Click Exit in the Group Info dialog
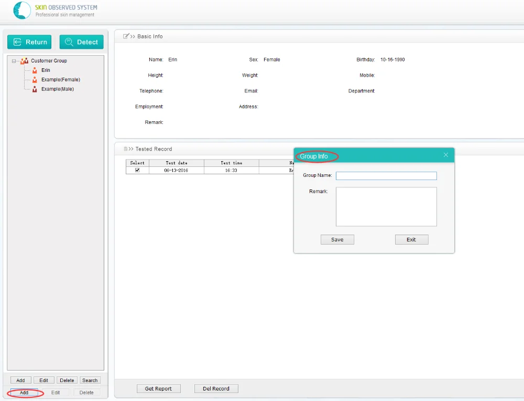524x401 pixels. [x=411, y=240]
